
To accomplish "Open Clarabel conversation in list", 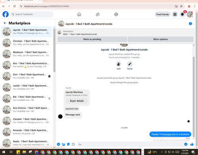I will pyautogui.click(x=27, y=121).
